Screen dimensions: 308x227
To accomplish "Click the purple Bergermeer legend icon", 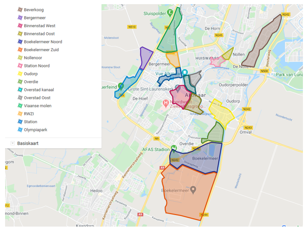I will 19,18.
